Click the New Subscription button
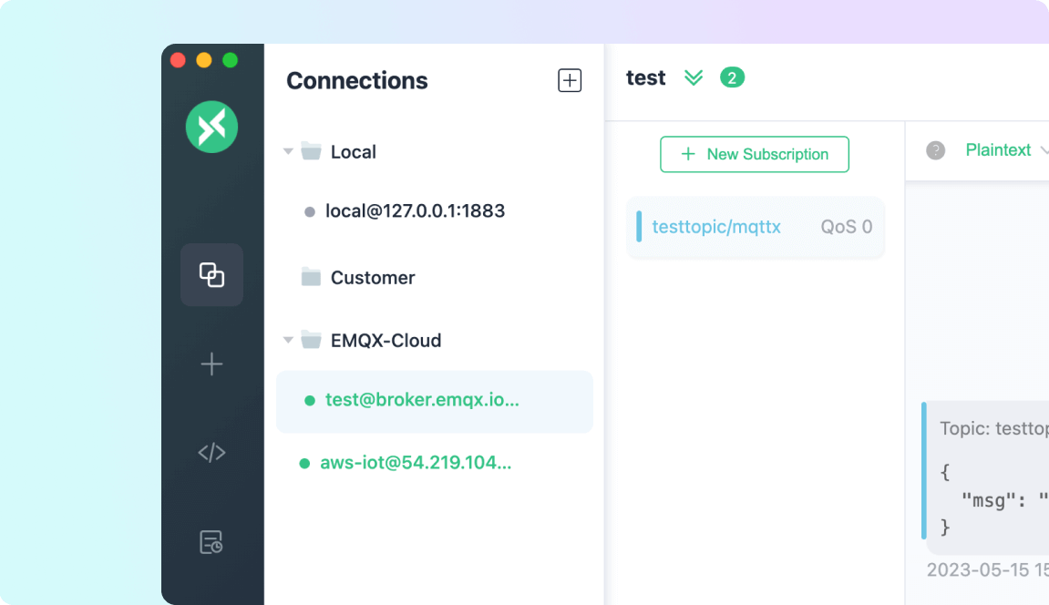Viewport: 1049px width, 605px height. tap(754, 154)
